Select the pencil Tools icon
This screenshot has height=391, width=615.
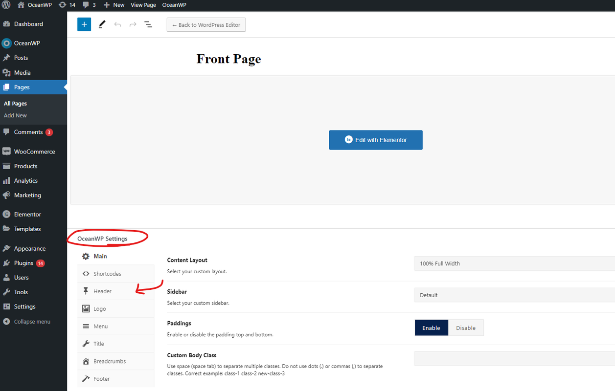point(102,24)
